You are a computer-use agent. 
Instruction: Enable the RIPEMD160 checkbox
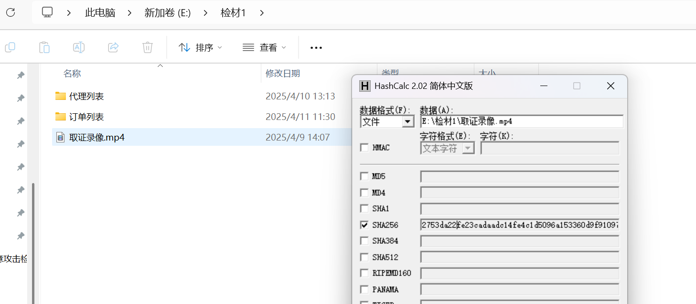coord(364,273)
